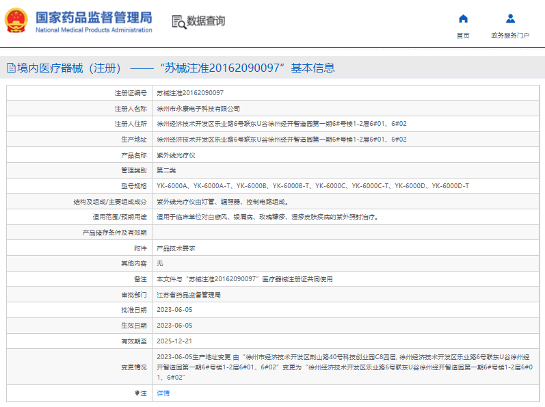Click the product name 紫外线光疗仪 cell

pyautogui.click(x=345, y=155)
